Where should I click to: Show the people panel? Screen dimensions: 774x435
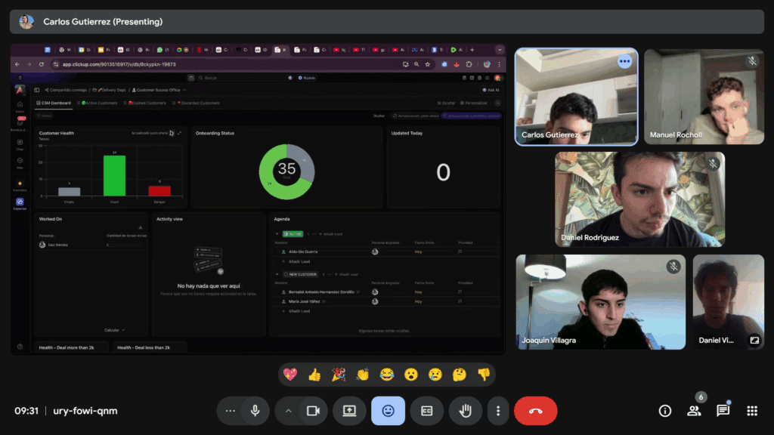tap(693, 411)
